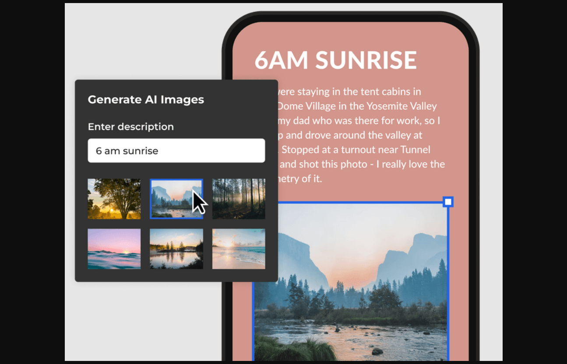Choose the sandy beach sunrise thumbnail

tap(239, 248)
